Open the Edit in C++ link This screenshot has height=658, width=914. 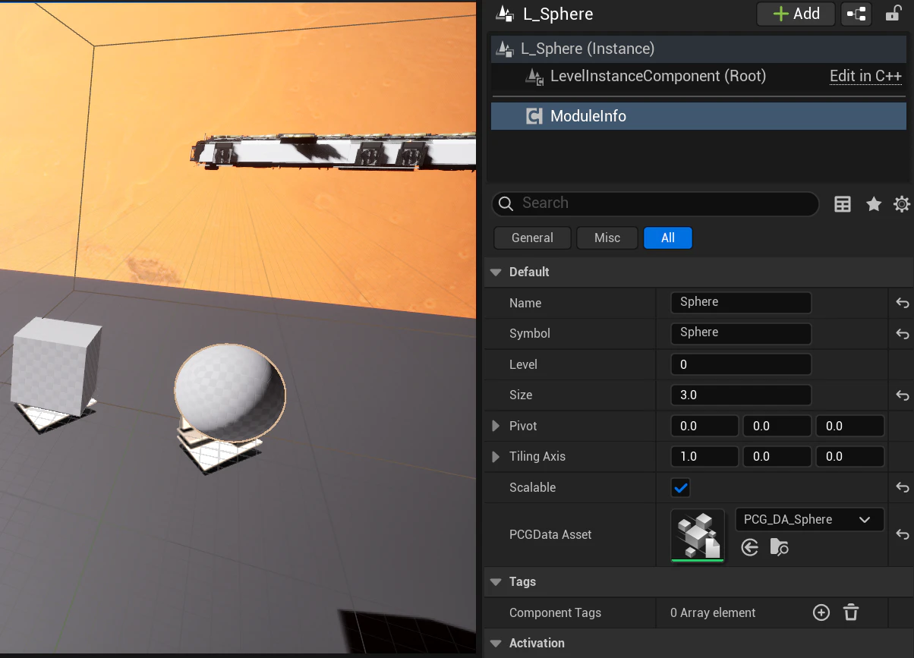point(865,76)
